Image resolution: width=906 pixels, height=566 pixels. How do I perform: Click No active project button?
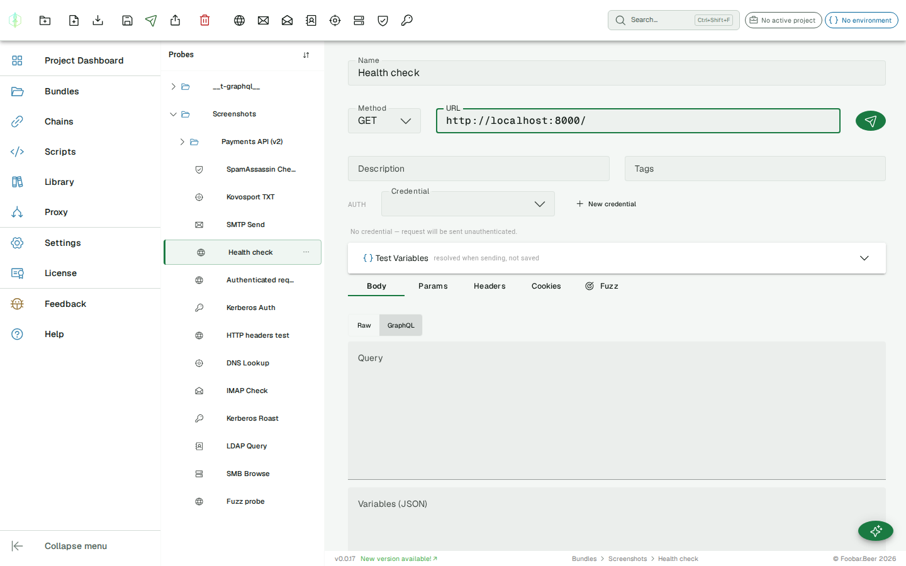point(783,20)
